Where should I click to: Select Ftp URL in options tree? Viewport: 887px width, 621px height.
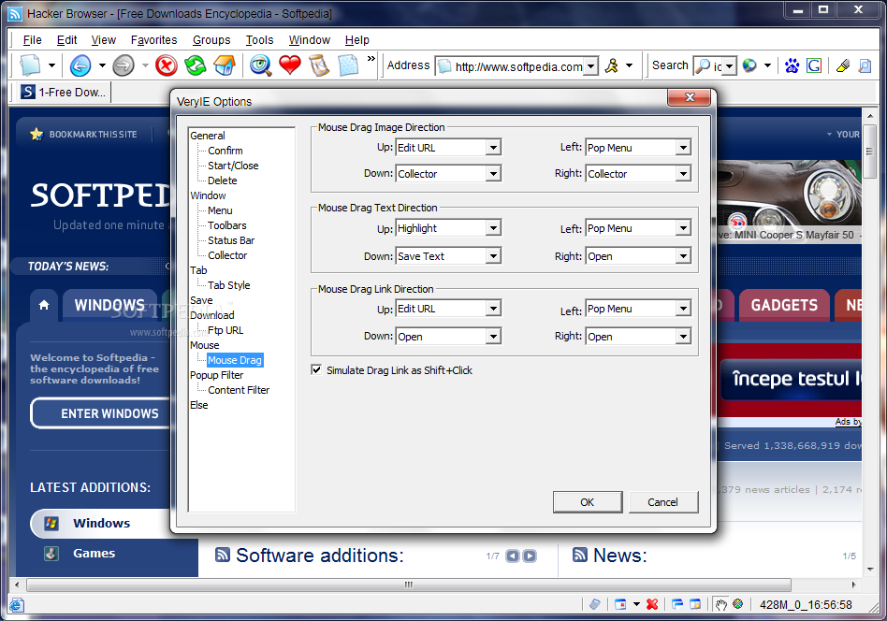point(225,330)
